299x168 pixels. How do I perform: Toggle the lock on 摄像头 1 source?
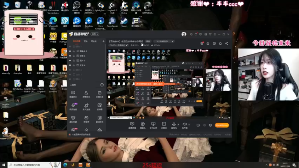74,51
